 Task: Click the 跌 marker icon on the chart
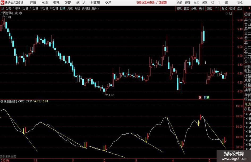pyautogui.click(x=208, y=97)
